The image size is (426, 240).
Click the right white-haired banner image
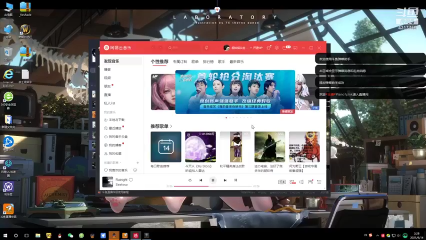[307, 92]
